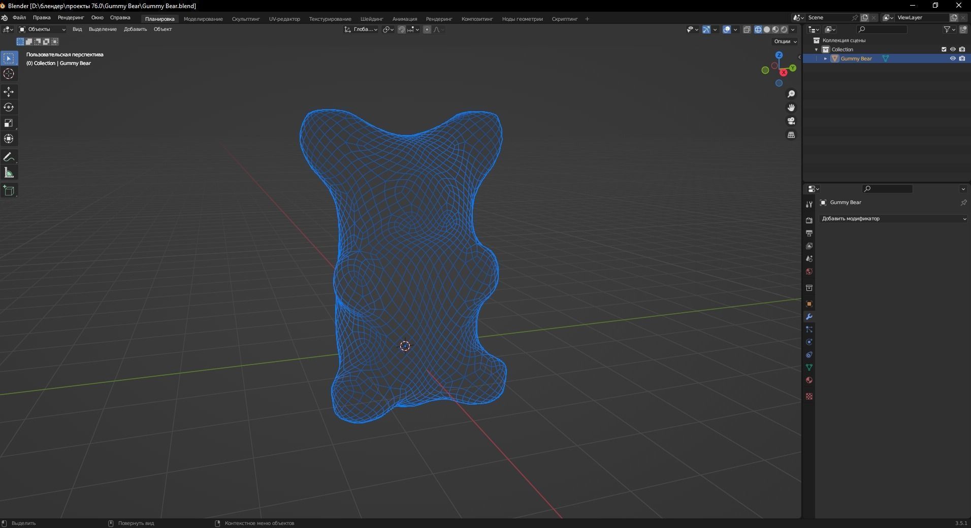The height and width of the screenshot is (528, 971).
Task: Open the Правка menu
Action: [x=42, y=17]
